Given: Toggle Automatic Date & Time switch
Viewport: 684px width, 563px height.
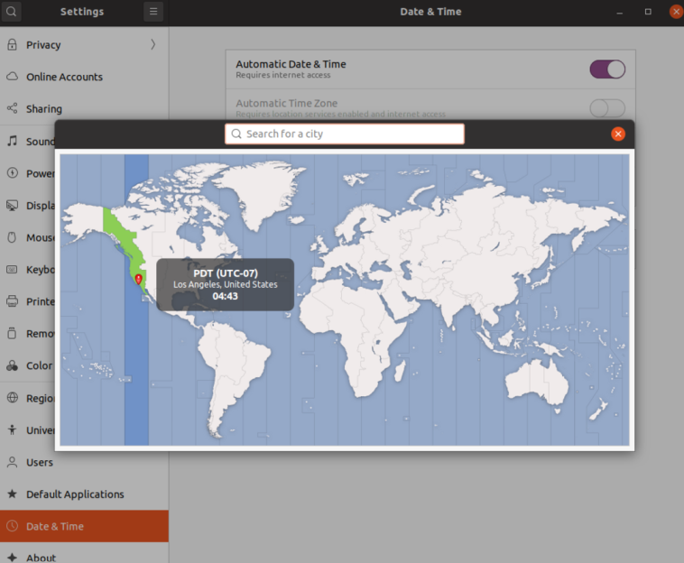Looking at the screenshot, I should (x=607, y=69).
